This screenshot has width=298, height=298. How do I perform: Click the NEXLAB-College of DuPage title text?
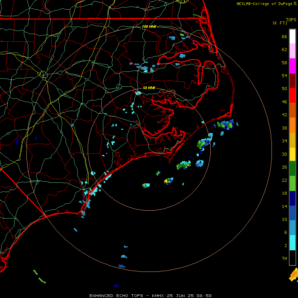[x=265, y=4]
